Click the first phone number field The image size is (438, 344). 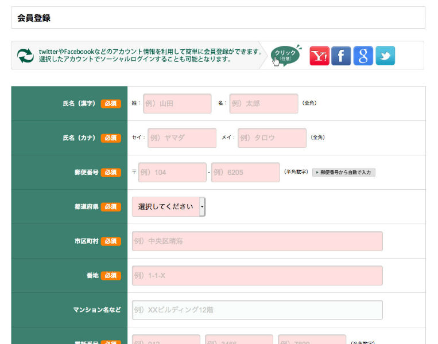pyautogui.click(x=166, y=339)
